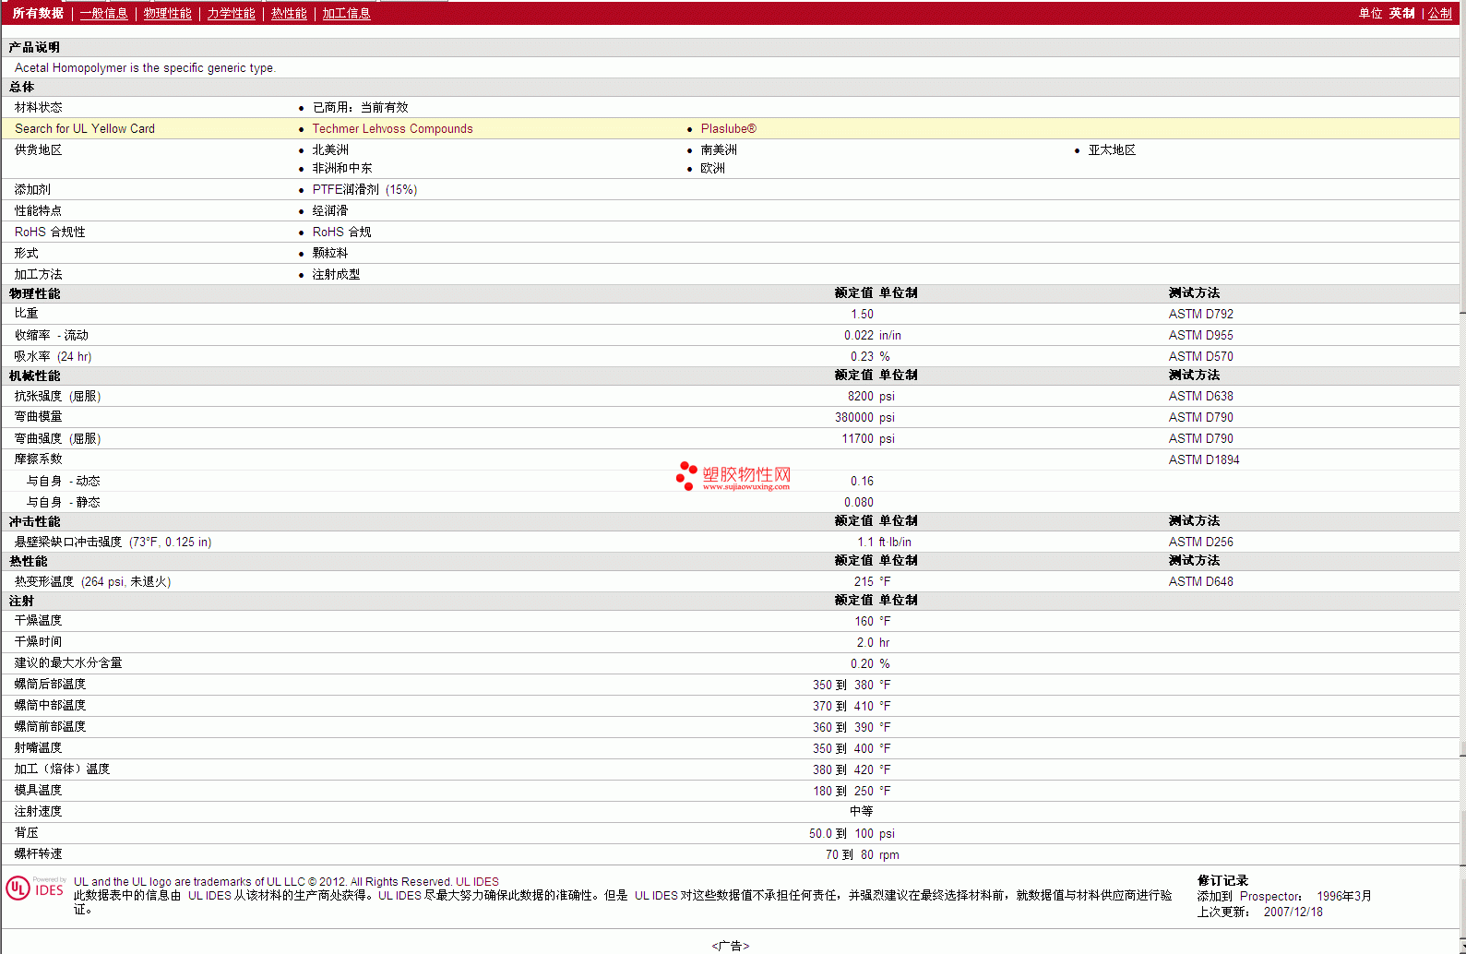The height and width of the screenshot is (954, 1466).
Task: Click the tensile strength value 8200 psi
Action: (x=871, y=397)
